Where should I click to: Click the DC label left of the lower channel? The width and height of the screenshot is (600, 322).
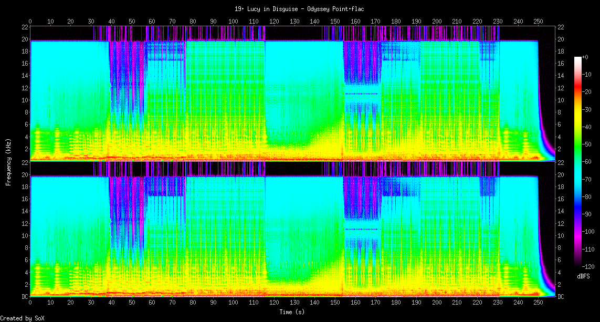tap(25, 297)
